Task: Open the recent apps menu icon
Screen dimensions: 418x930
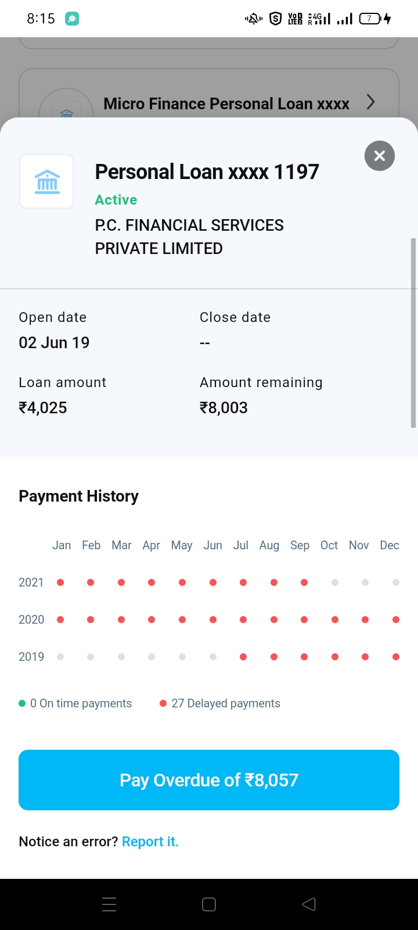Action: pos(109,904)
